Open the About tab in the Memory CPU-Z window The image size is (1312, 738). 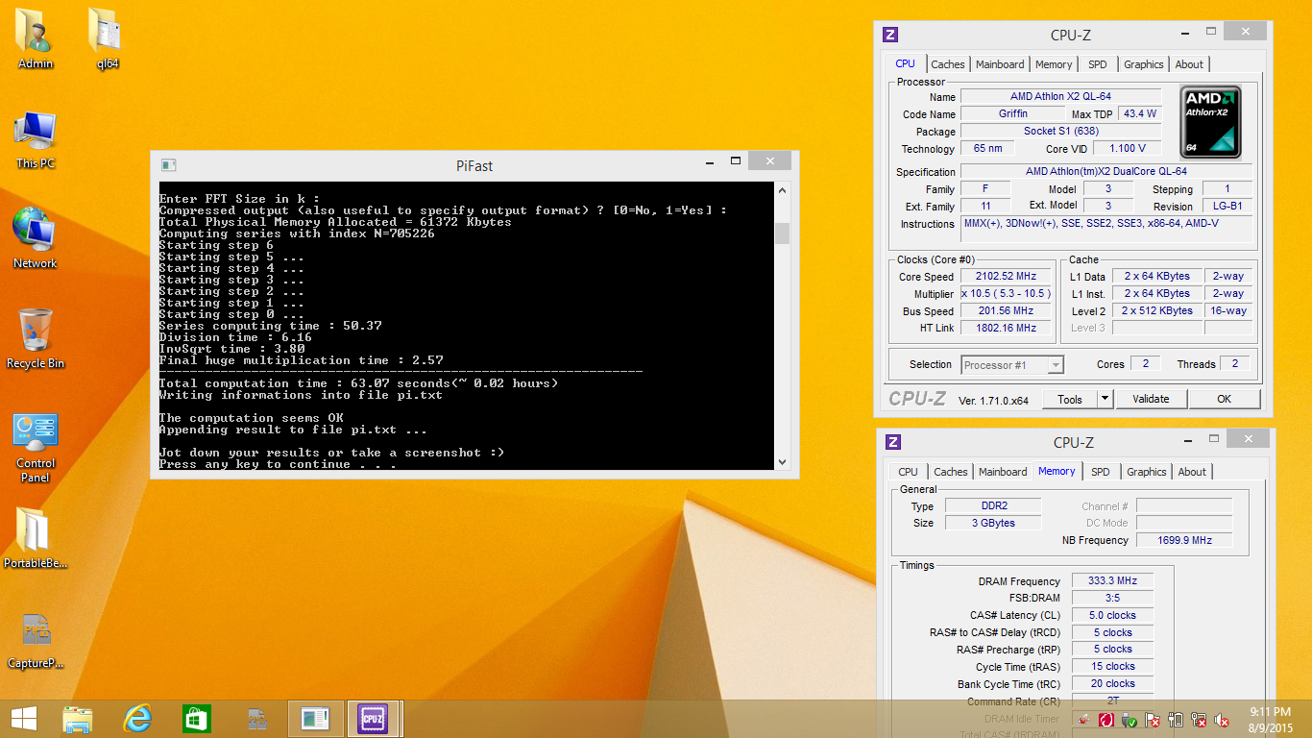click(1192, 472)
